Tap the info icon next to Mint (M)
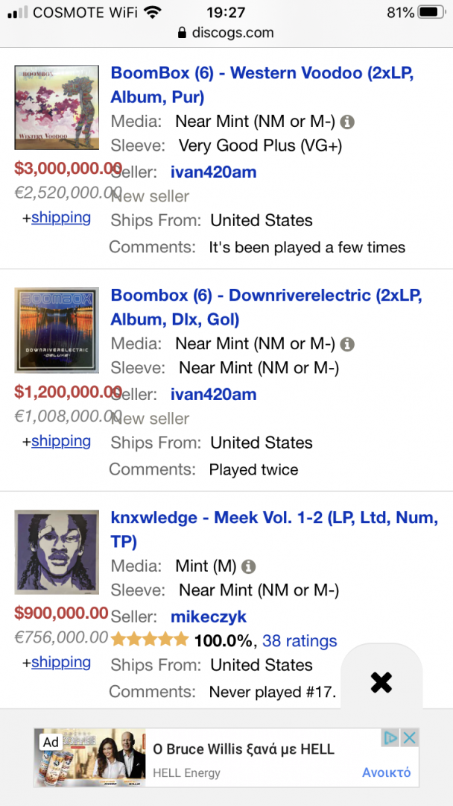Viewport: 453px width, 806px height. (249, 566)
